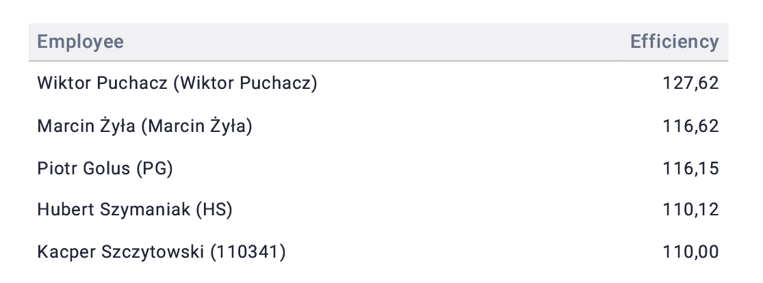Select the 116,15 efficiency value

(690, 168)
